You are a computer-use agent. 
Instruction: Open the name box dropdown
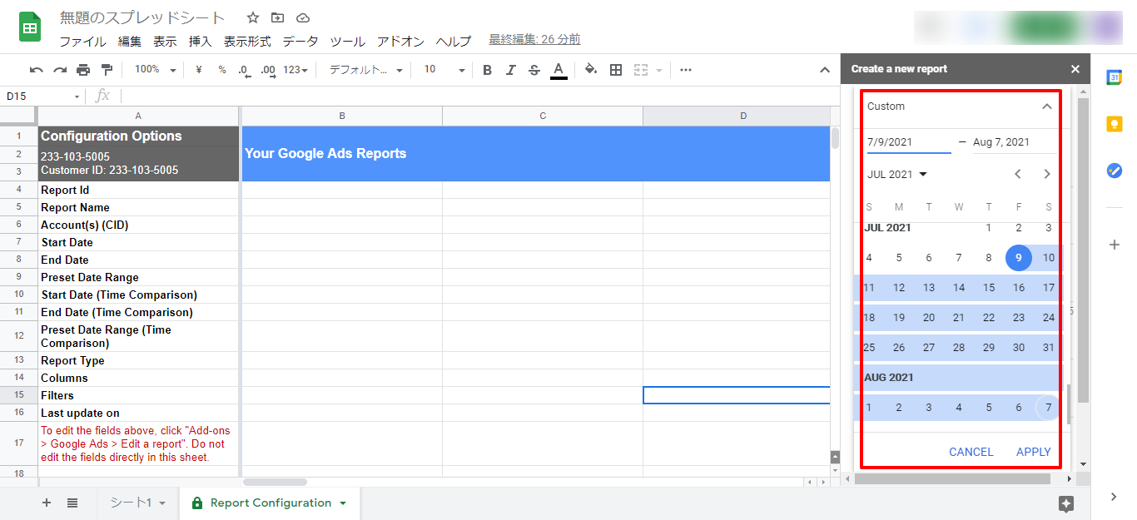tap(77, 97)
